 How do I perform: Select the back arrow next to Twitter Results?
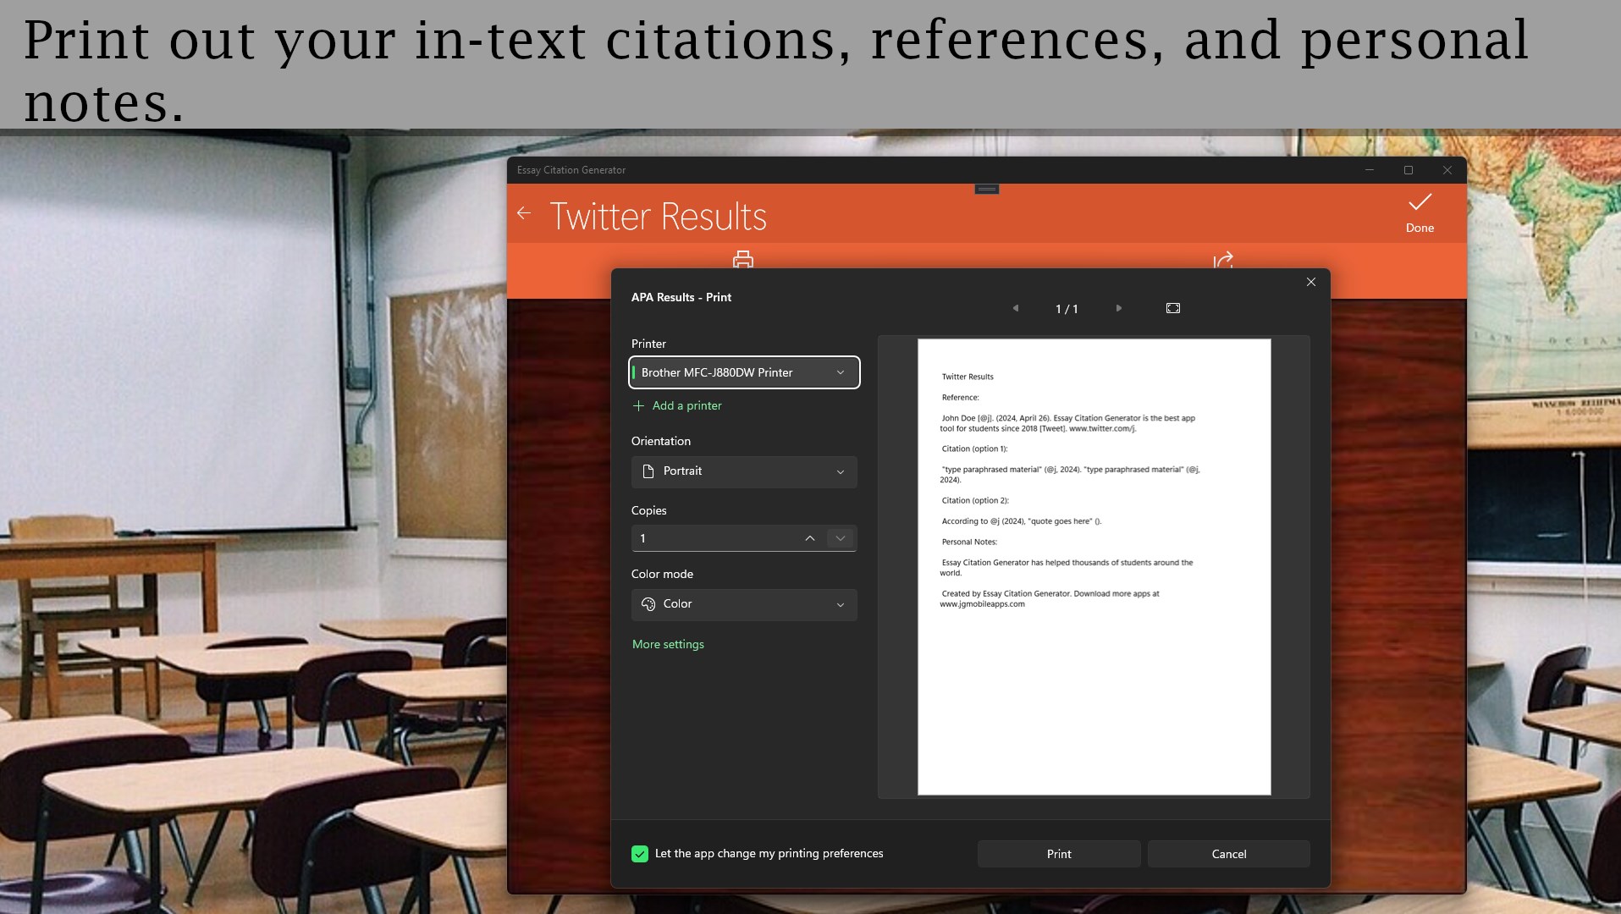[x=523, y=213]
